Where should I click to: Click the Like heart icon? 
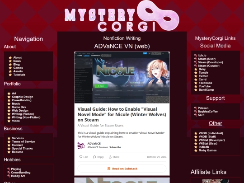81,157
